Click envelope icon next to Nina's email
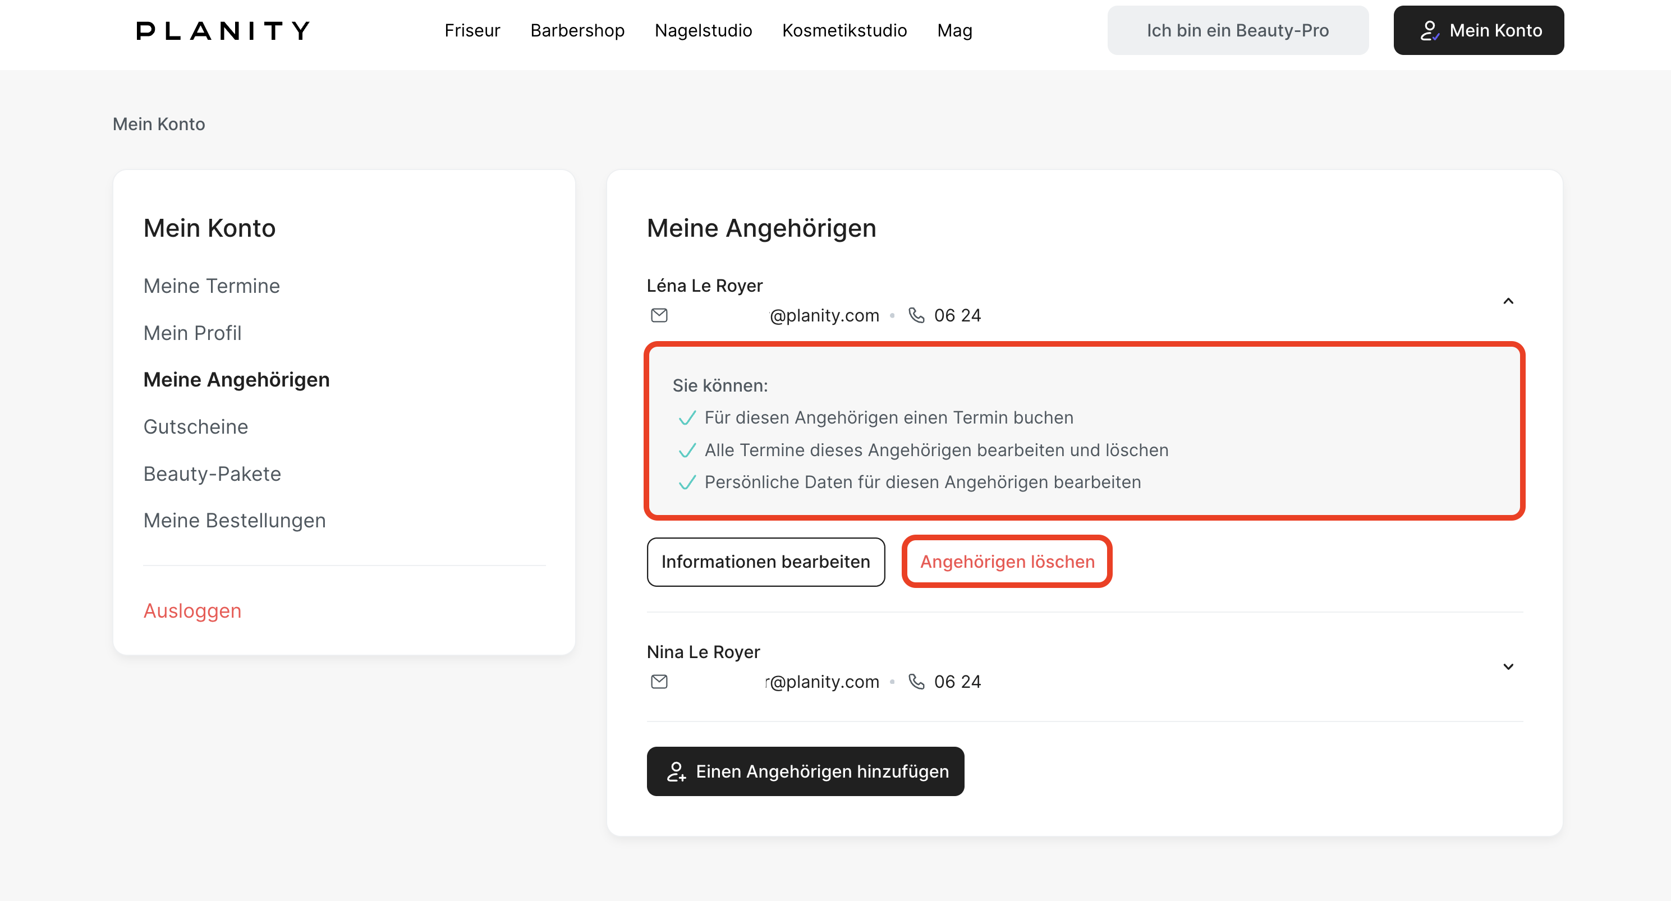Image resolution: width=1671 pixels, height=901 pixels. coord(659,681)
